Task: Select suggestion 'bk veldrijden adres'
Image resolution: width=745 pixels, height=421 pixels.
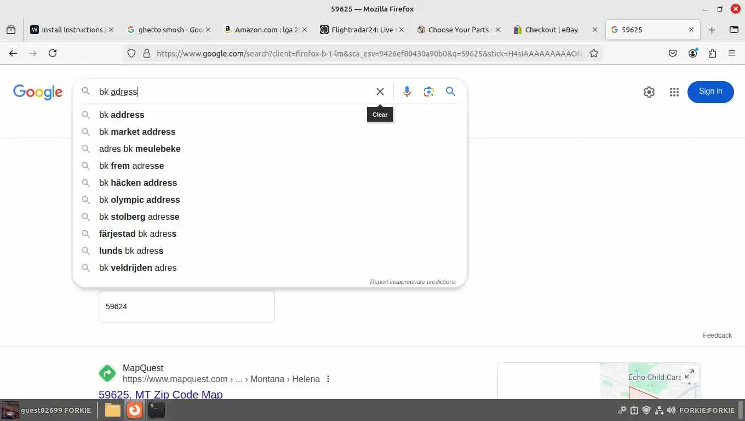Action: pos(270,268)
